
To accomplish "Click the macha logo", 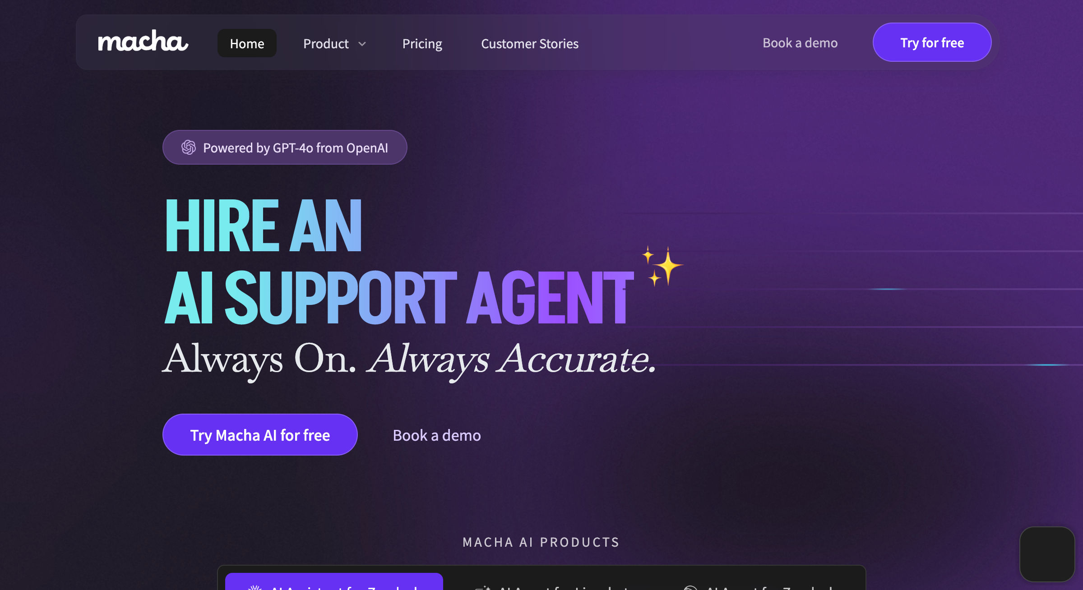I will (143, 41).
